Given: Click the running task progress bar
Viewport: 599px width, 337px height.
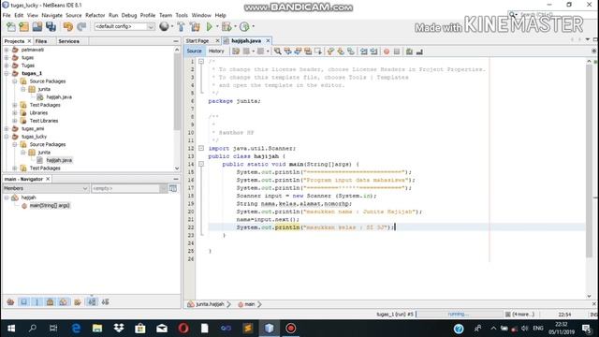Looking at the screenshot, I should pos(459,315).
